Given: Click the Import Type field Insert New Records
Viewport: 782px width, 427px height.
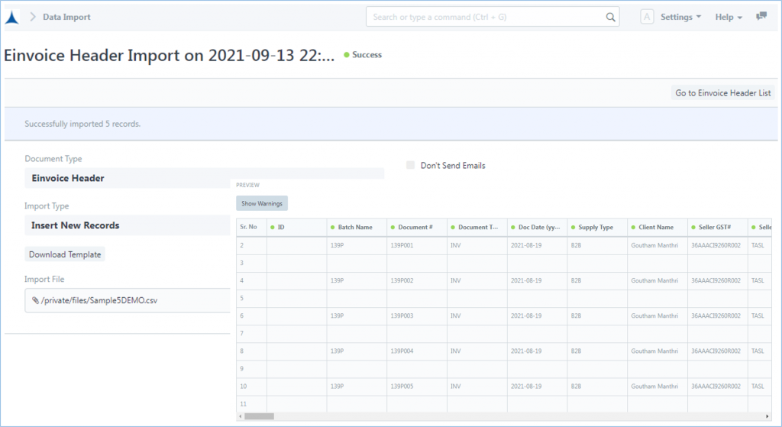Looking at the screenshot, I should tap(128, 225).
